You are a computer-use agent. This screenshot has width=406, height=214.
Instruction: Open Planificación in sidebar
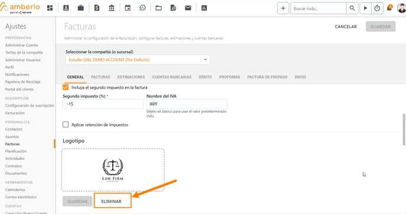pos(16,151)
